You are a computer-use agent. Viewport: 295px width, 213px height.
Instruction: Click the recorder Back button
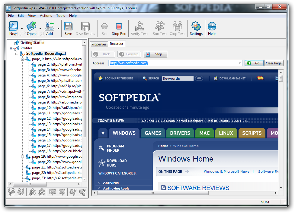(103, 54)
